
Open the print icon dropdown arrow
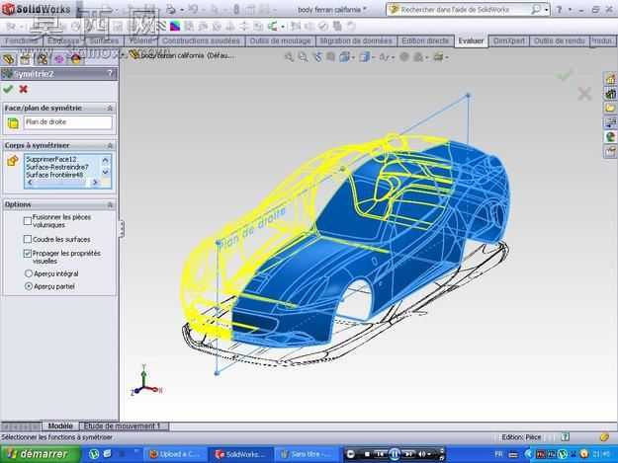(181, 10)
